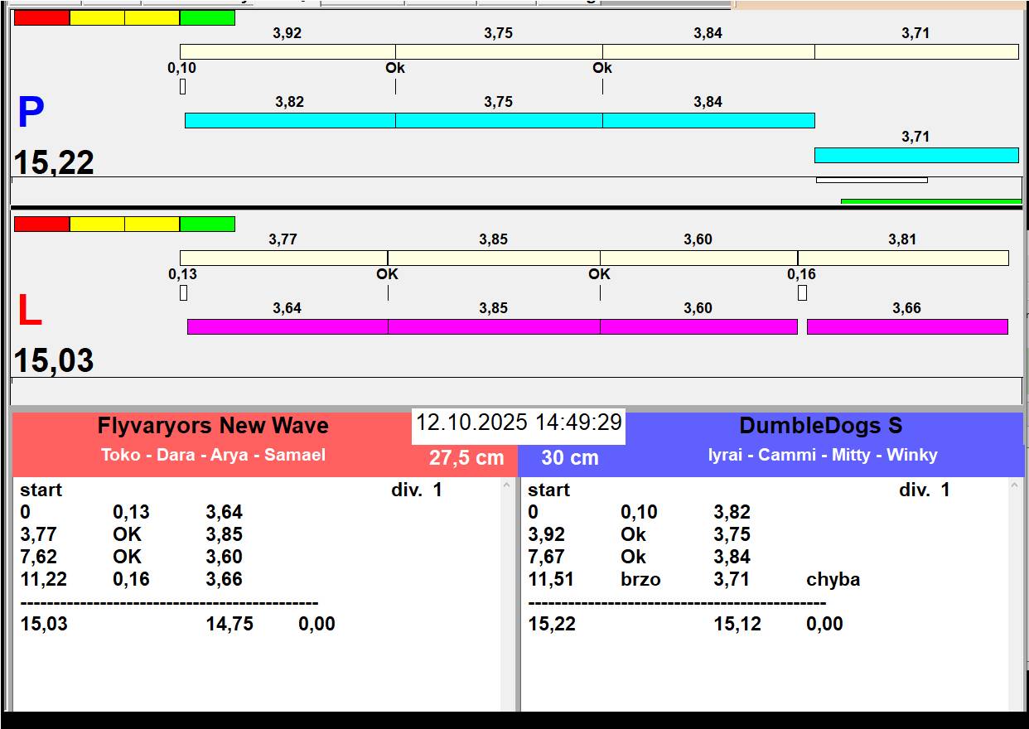
Task: Click the value 7,62 in Flyvaryors results
Action: [x=39, y=557]
